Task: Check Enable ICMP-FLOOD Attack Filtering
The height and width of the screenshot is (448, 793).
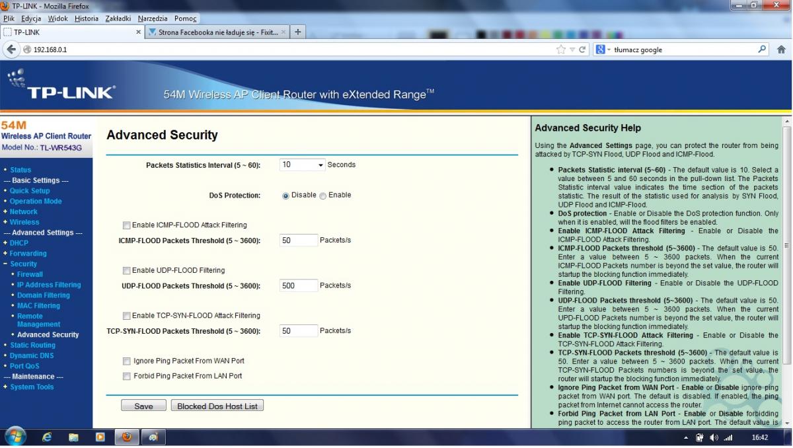Action: tap(126, 225)
